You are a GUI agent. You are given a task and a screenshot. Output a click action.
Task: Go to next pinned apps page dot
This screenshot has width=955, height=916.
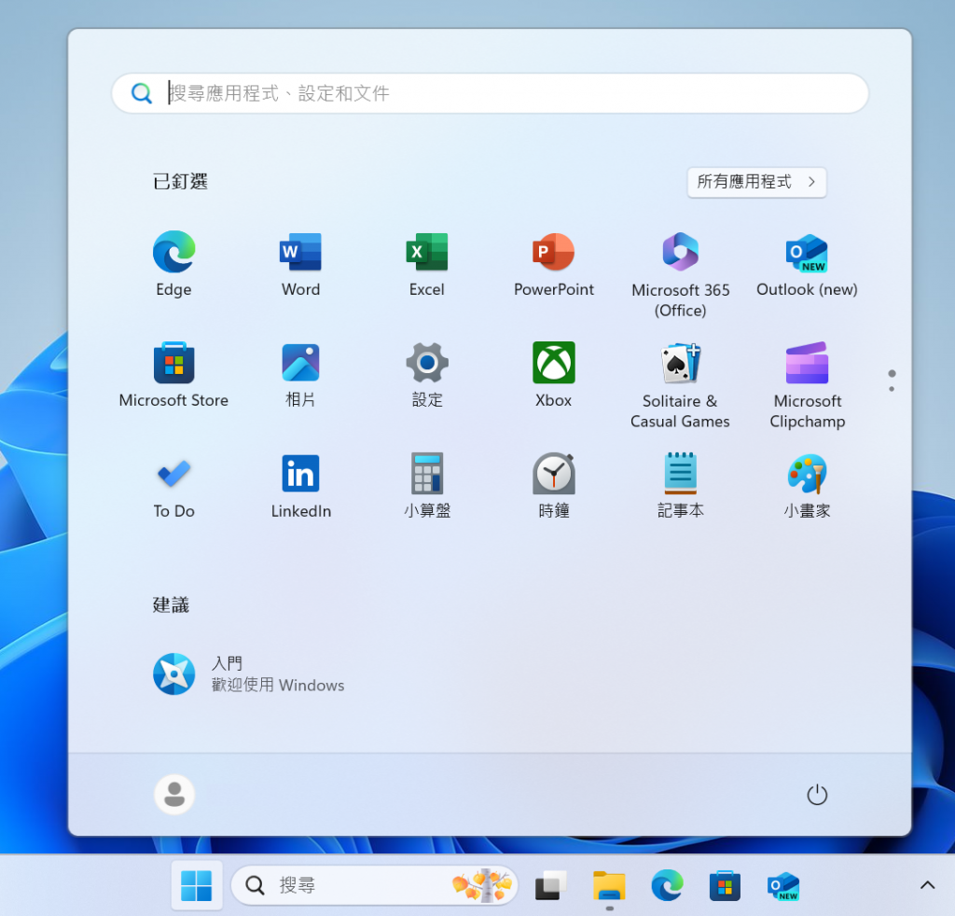[892, 389]
